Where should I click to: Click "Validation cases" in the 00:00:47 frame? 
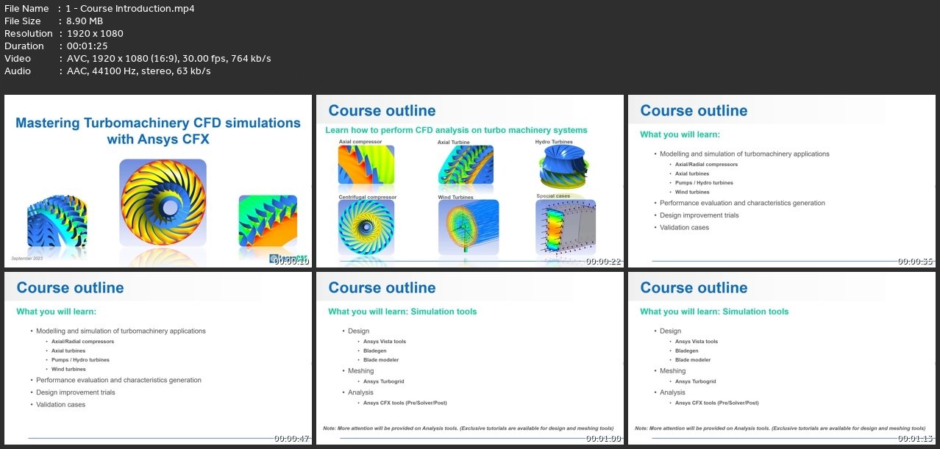60,405
